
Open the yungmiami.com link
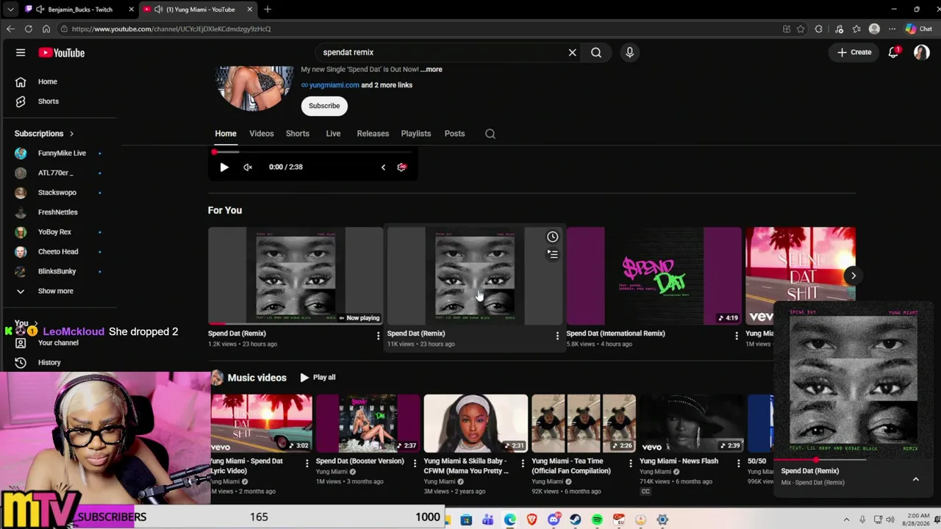pos(334,84)
